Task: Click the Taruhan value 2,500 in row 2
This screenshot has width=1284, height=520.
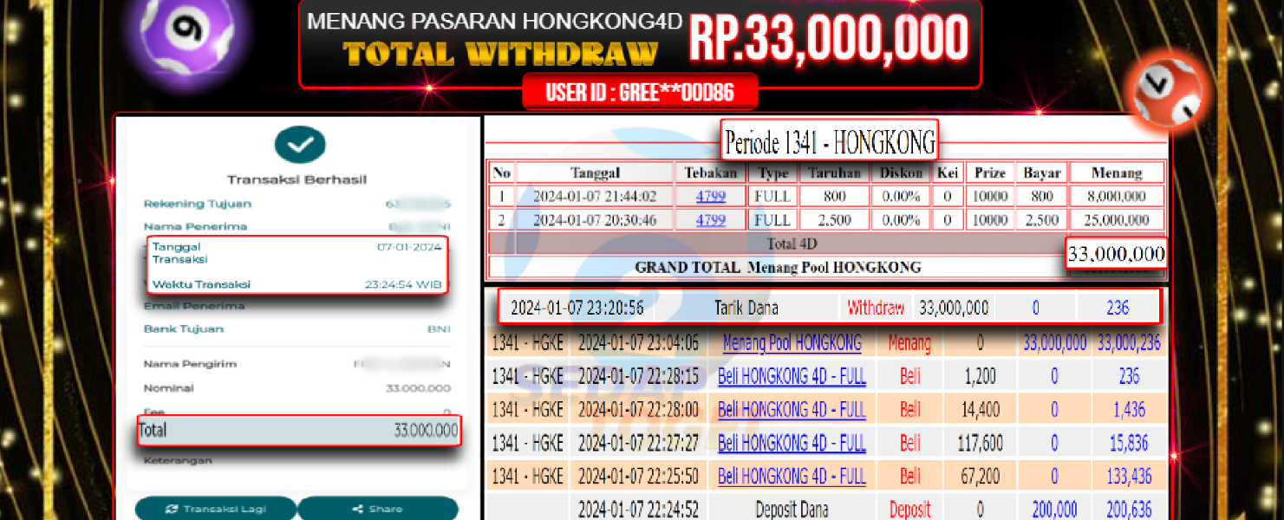Action: coord(834,220)
